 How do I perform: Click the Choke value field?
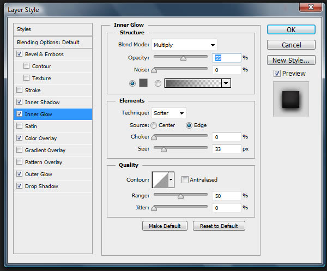pos(227,137)
